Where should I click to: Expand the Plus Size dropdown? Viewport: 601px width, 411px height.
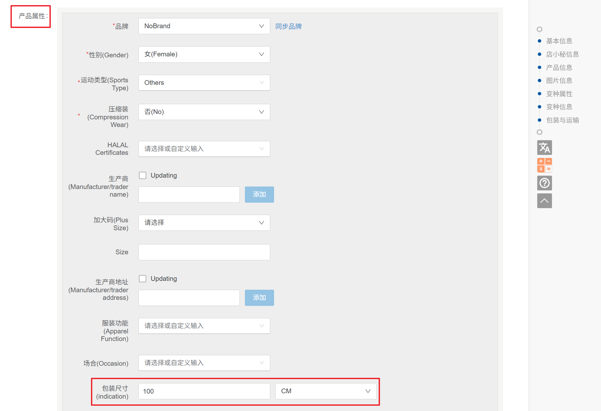(x=204, y=223)
